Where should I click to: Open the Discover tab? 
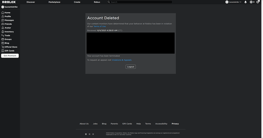pos(31,2)
